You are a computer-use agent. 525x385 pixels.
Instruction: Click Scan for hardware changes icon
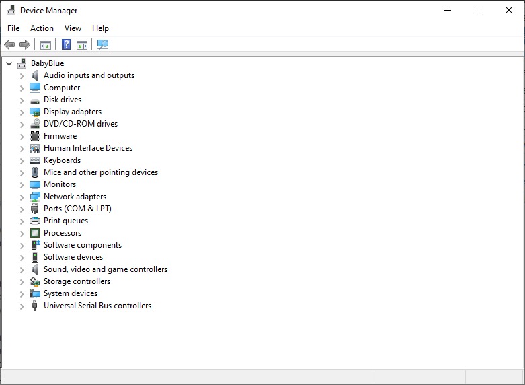click(103, 45)
